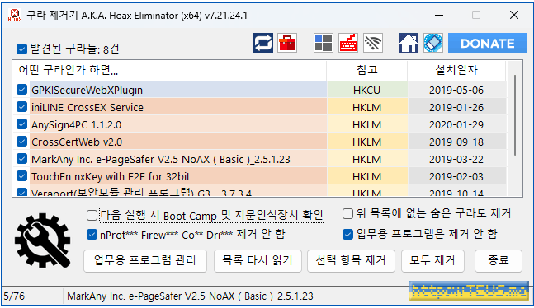Click the 모두 제거 button

coord(432,261)
